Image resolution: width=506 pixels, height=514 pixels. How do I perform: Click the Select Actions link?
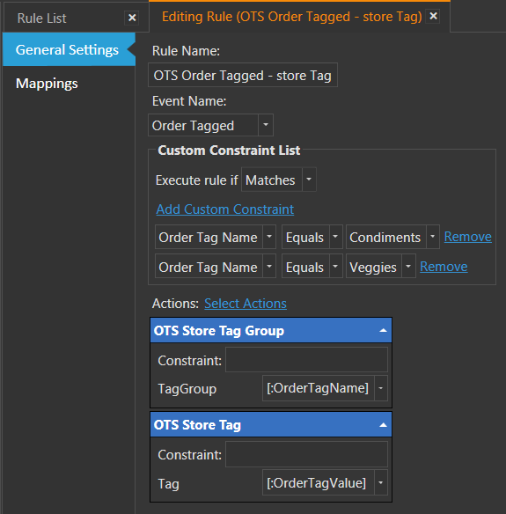point(246,304)
